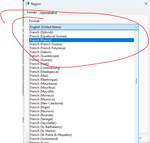Pick French (French Guiana) in the list
This screenshot has width=150, height=143.
click(82, 44)
